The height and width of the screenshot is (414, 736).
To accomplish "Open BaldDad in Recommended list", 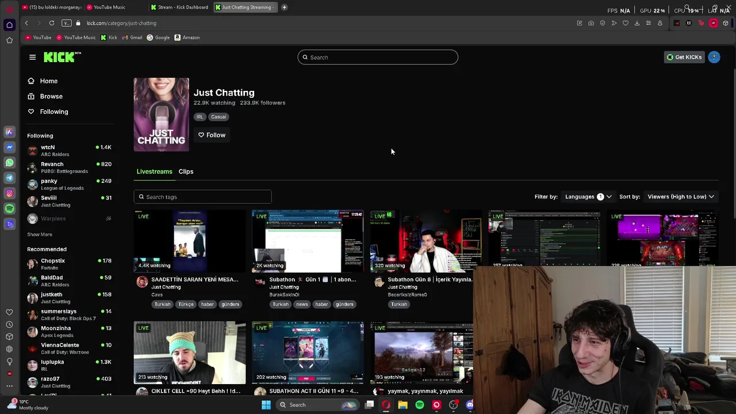I will click(69, 281).
